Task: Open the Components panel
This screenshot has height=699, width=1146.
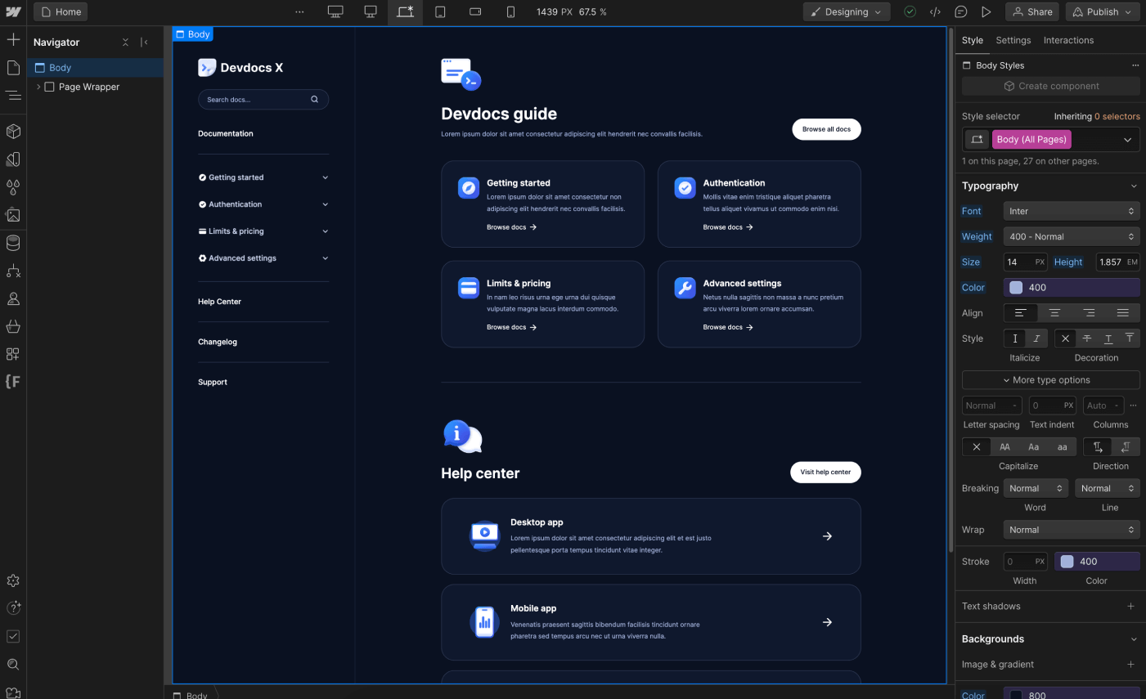Action: [13, 131]
